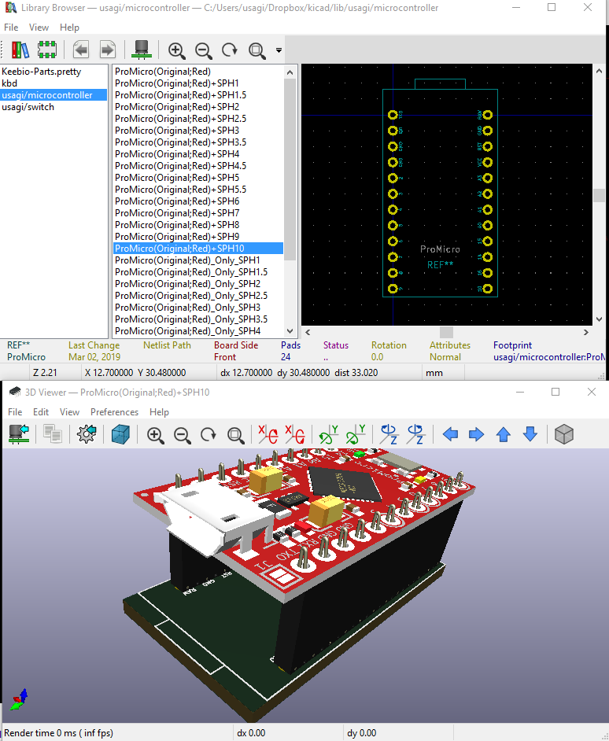Click the REF** text in footprint preview
The height and width of the screenshot is (741, 609).
440,264
